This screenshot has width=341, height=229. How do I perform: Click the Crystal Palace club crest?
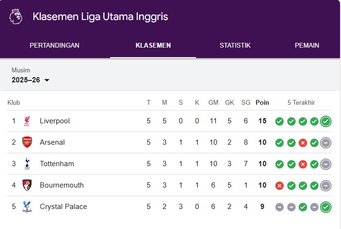click(27, 207)
